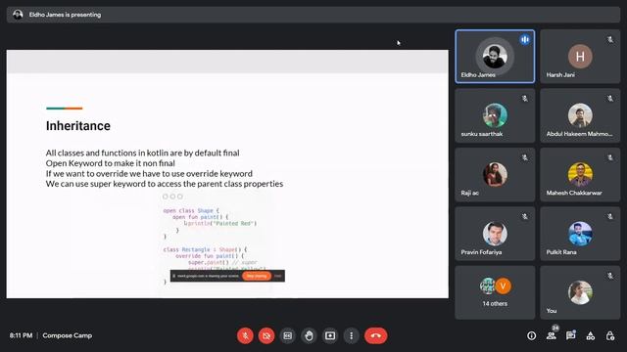Screen dimensions: 627x352
Task: Open more options three-dot menu
Action: 351,335
